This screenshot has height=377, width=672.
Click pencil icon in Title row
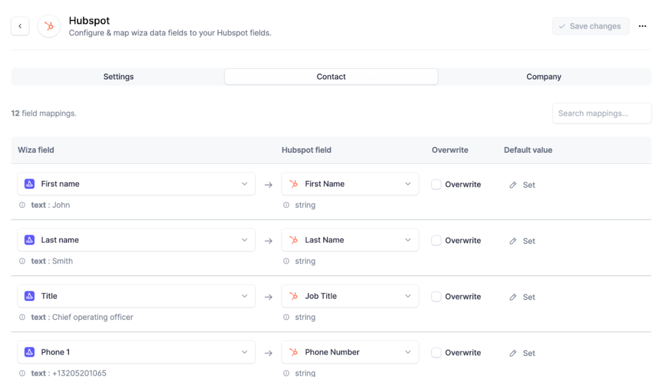pos(513,297)
